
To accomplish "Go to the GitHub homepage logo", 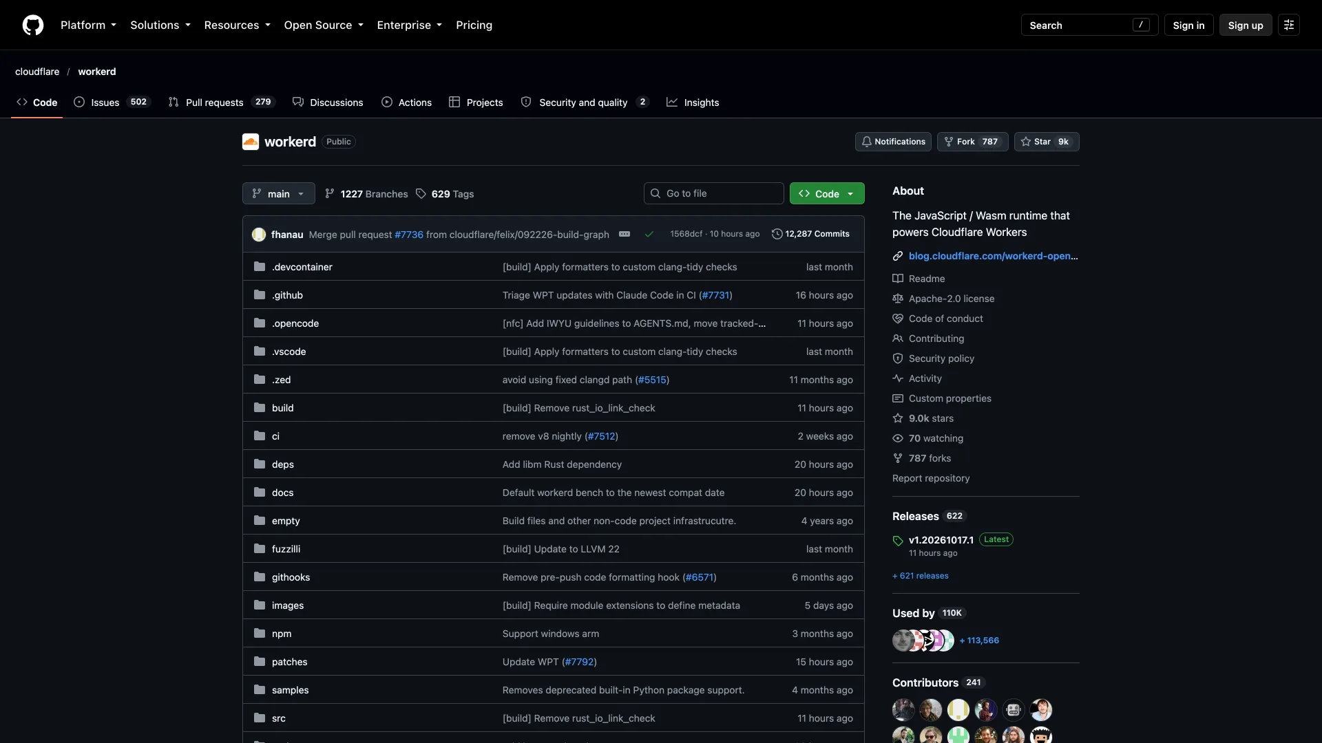I will [33, 25].
